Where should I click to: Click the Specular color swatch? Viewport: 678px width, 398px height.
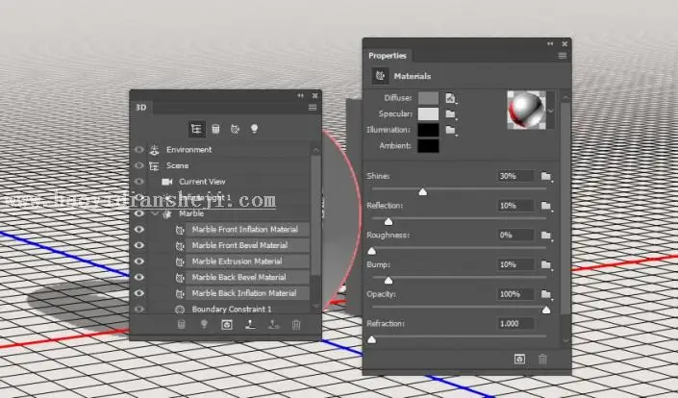(429, 114)
